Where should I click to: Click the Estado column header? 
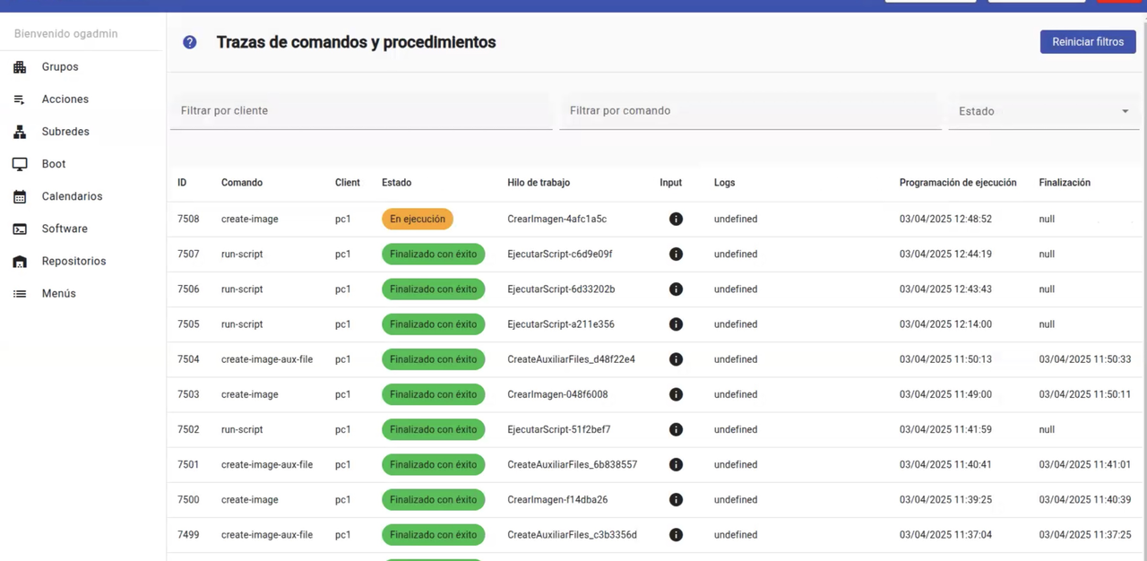(397, 183)
